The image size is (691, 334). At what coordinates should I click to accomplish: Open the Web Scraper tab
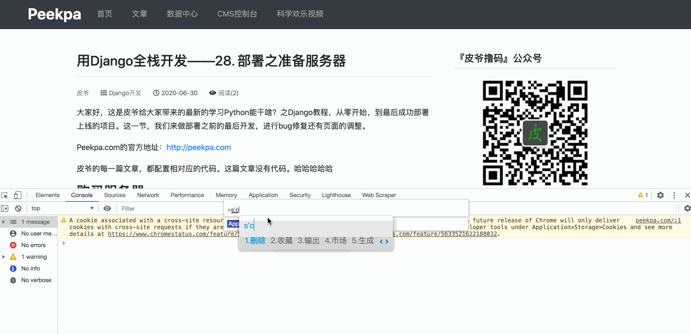point(379,195)
